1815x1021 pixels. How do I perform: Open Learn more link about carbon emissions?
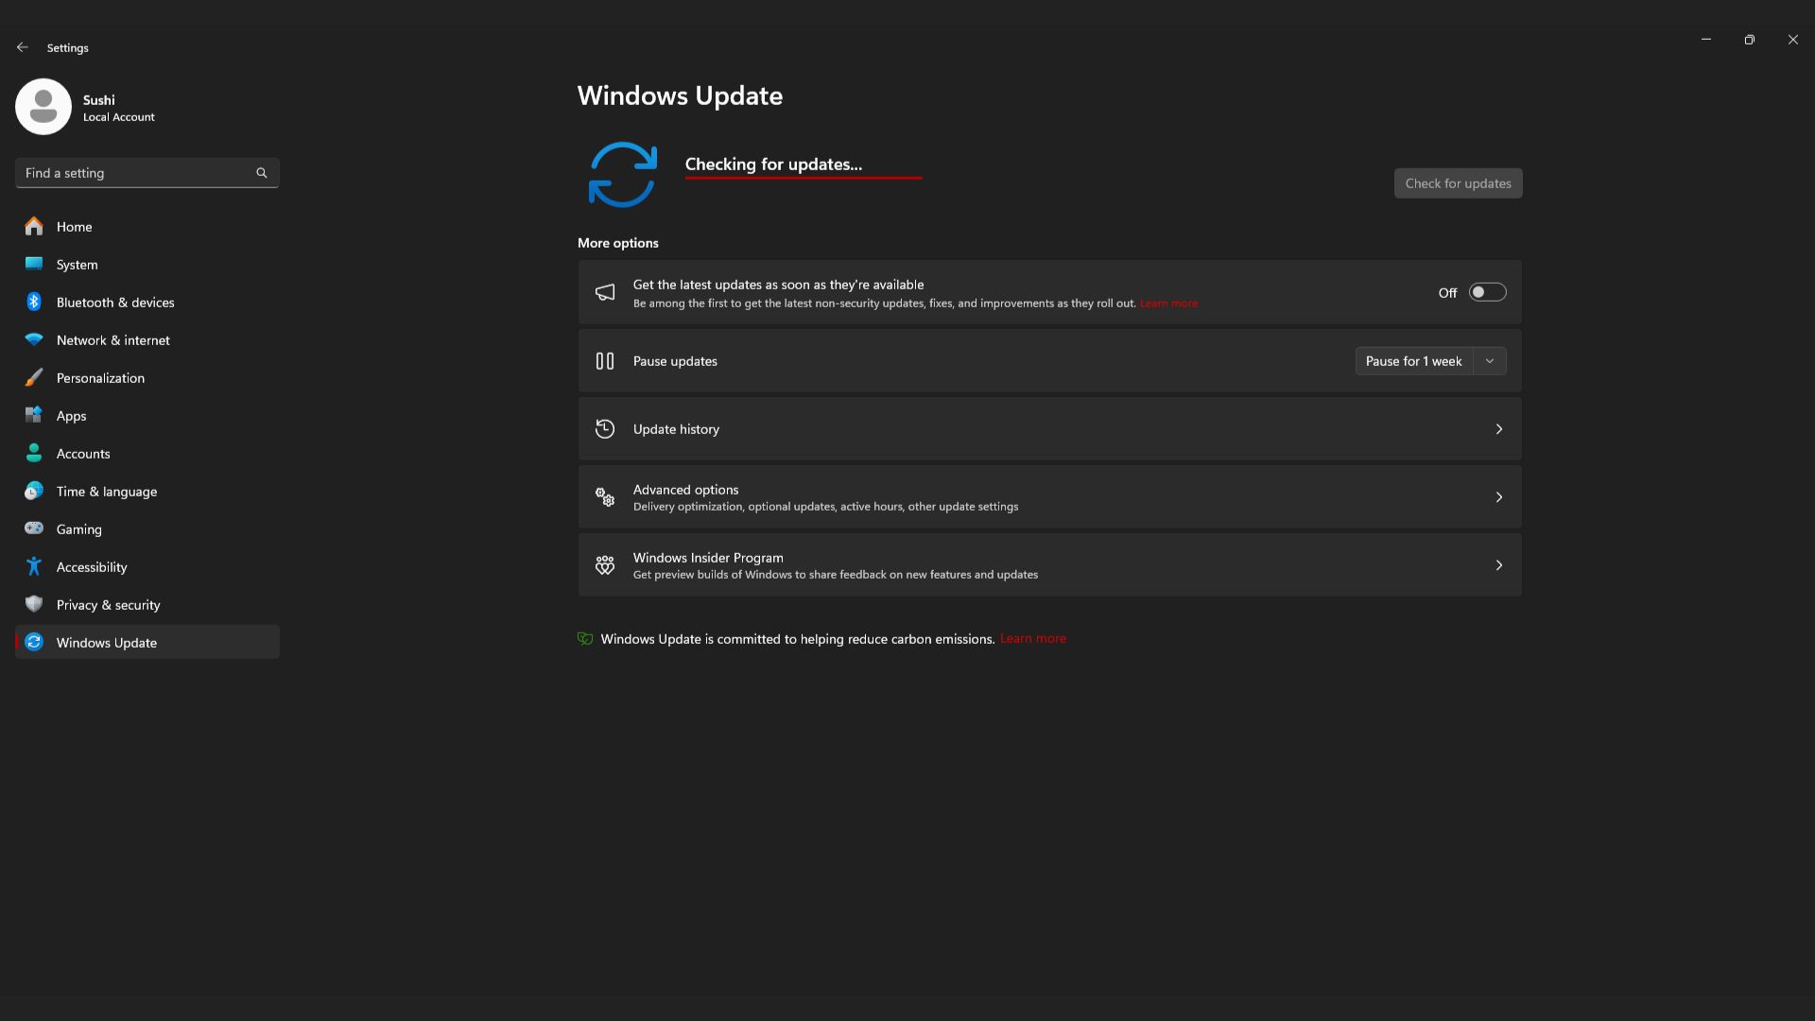(x=1032, y=639)
